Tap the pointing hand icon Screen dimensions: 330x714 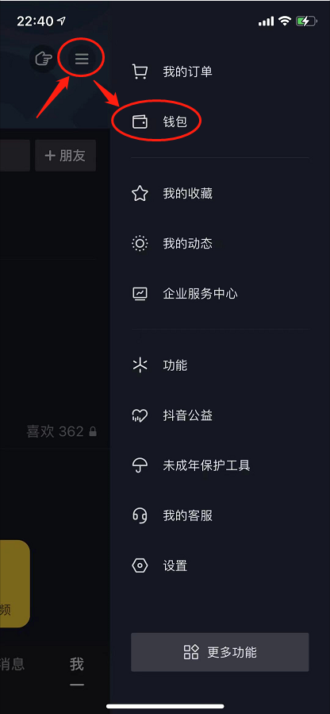pos(44,59)
